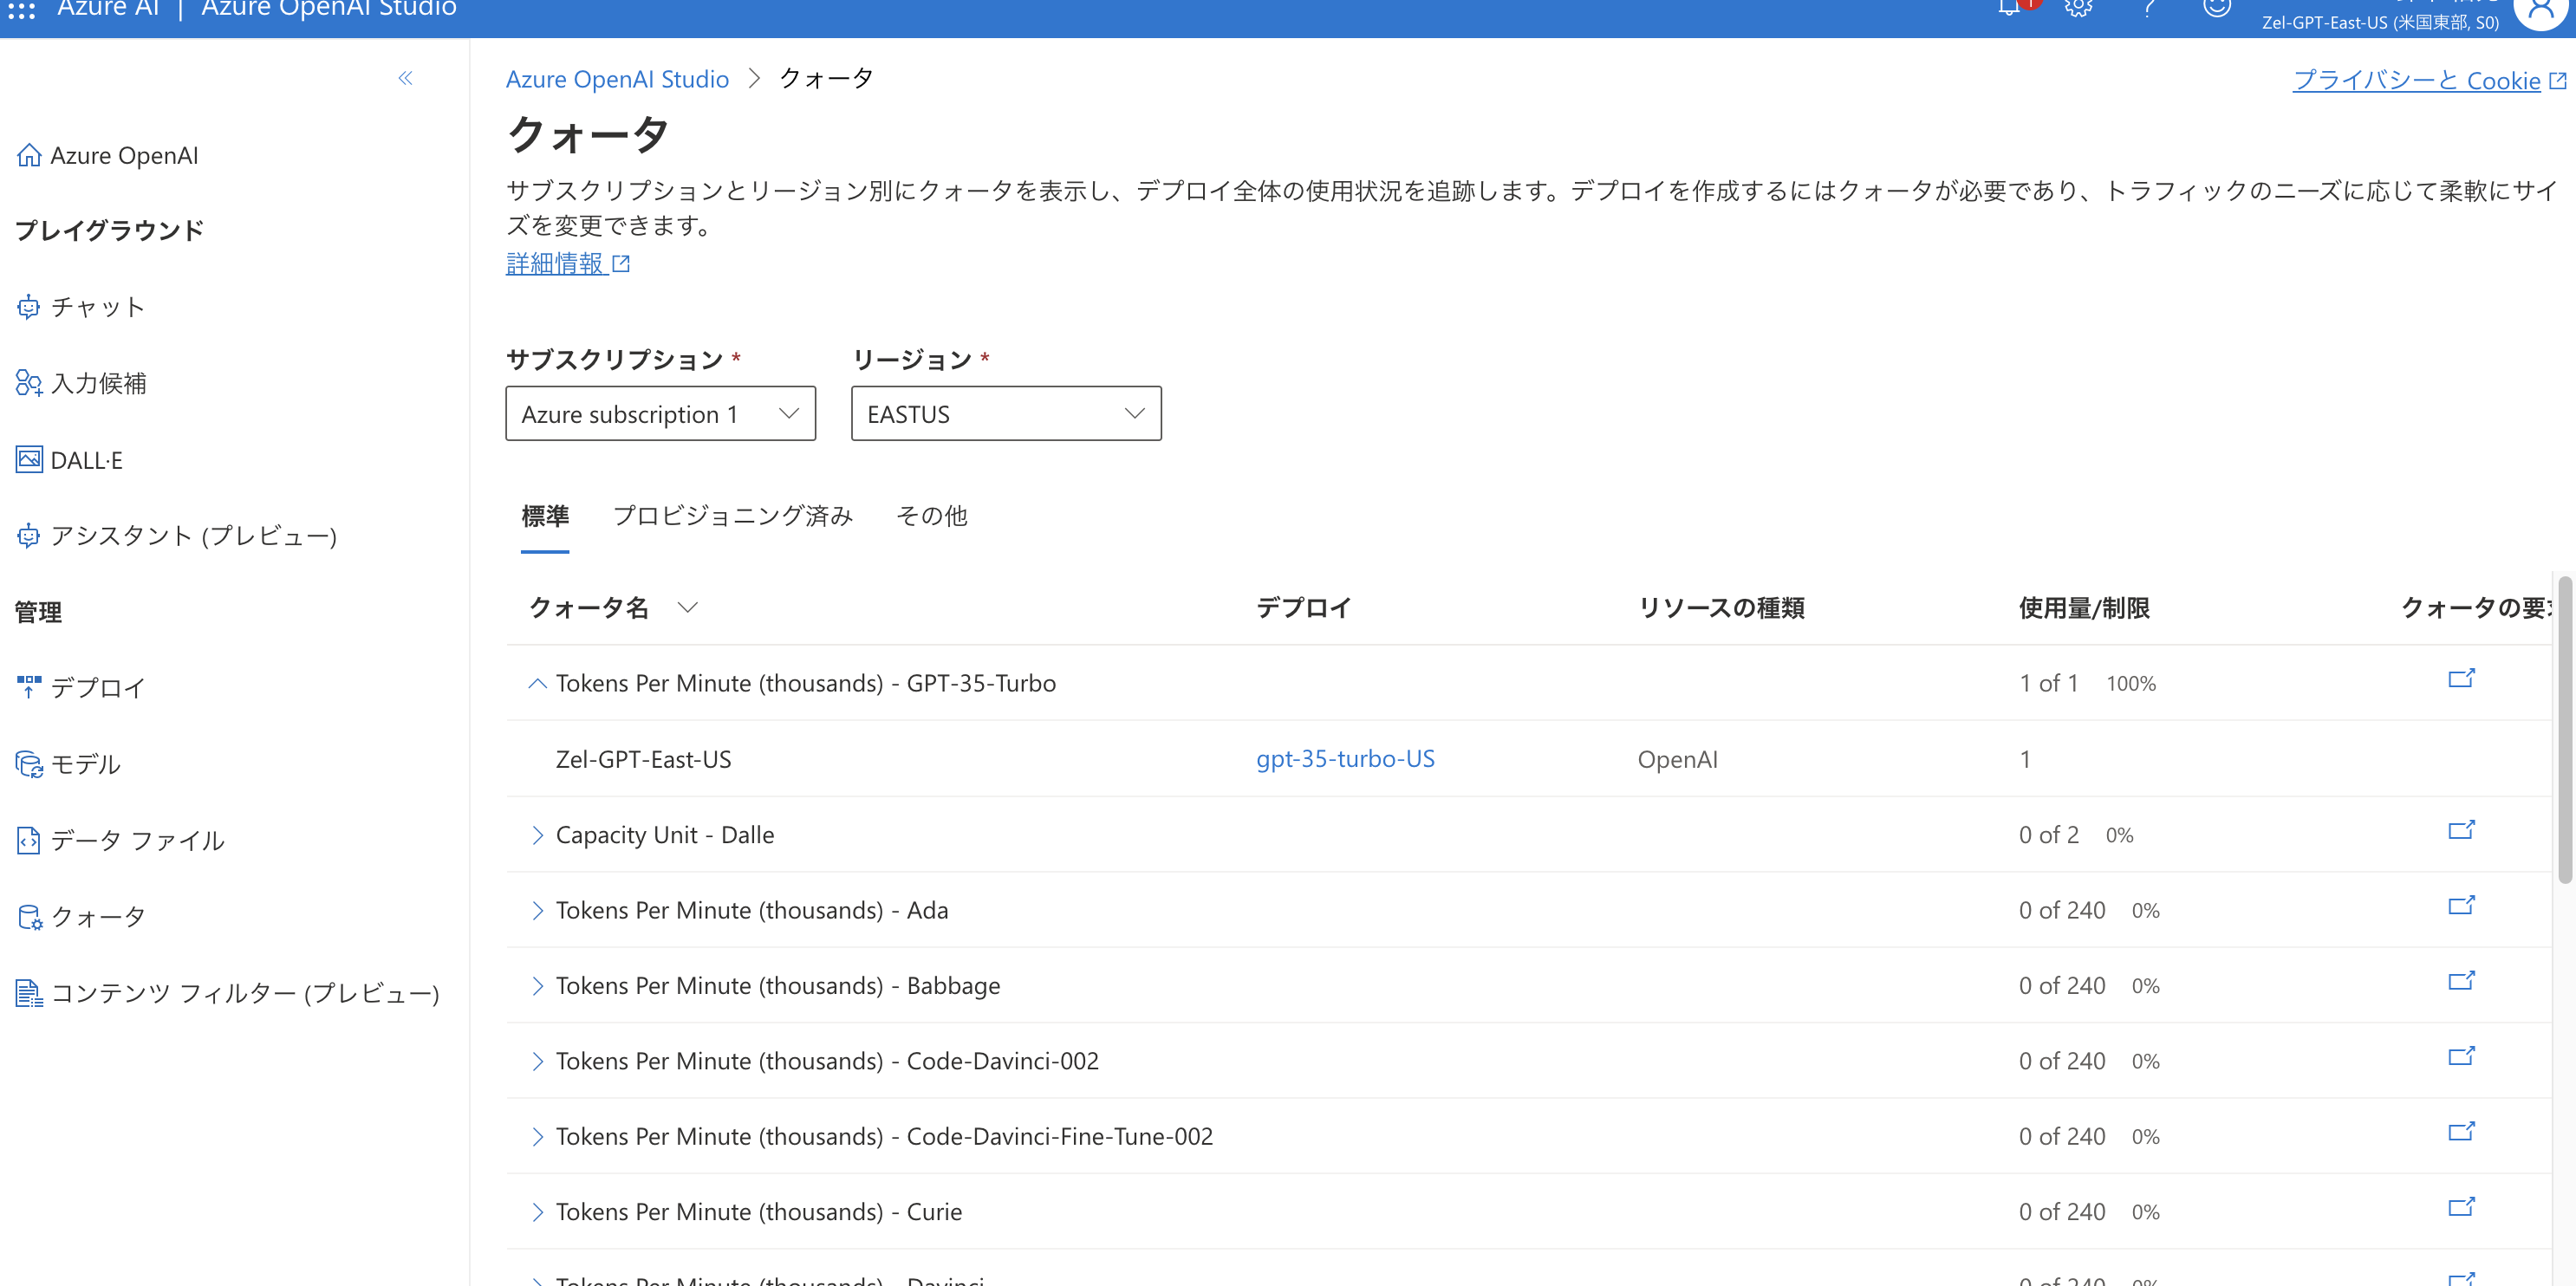Open the サブスクリプション dropdown
The width and height of the screenshot is (2576, 1286).
[x=660, y=413]
